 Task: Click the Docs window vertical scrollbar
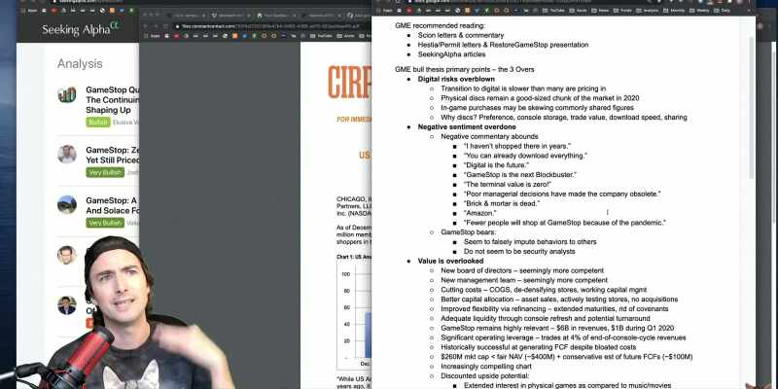pyautogui.click(x=752, y=107)
